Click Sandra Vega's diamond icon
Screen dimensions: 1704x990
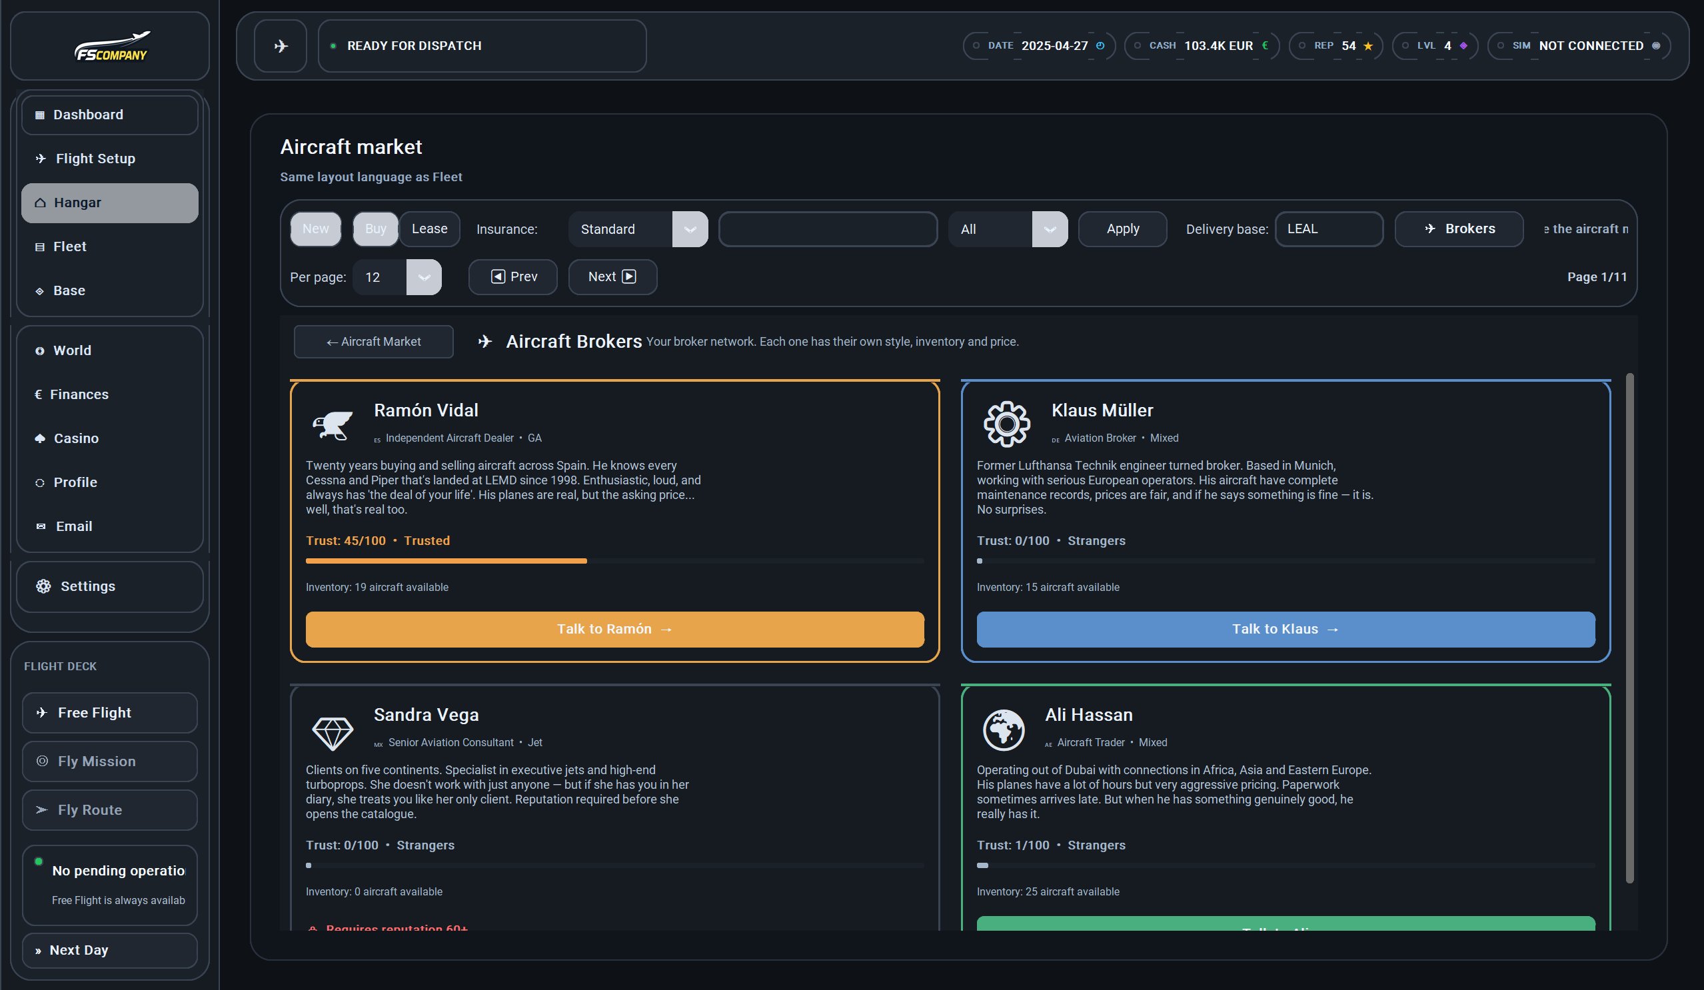click(332, 733)
